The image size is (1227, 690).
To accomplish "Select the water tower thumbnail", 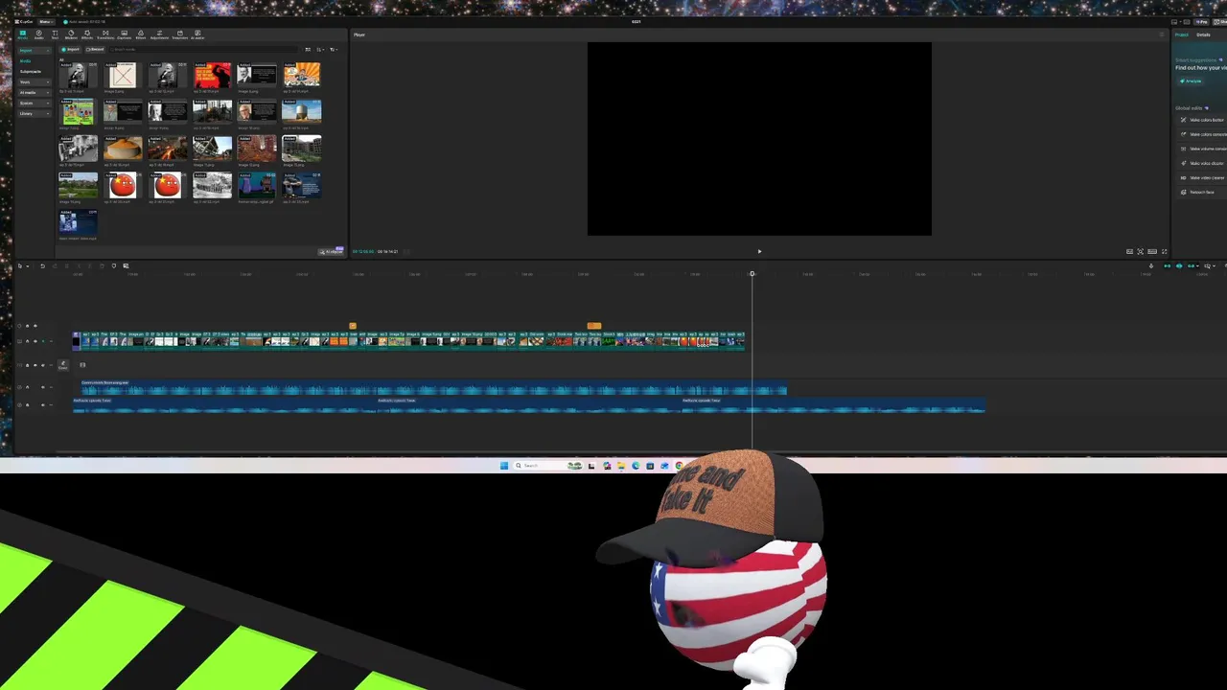I will tap(301, 111).
